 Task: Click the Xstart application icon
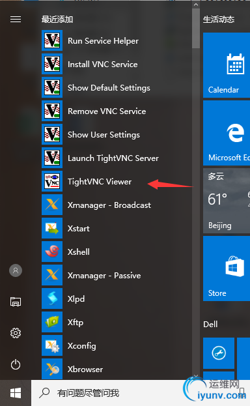(x=52, y=228)
